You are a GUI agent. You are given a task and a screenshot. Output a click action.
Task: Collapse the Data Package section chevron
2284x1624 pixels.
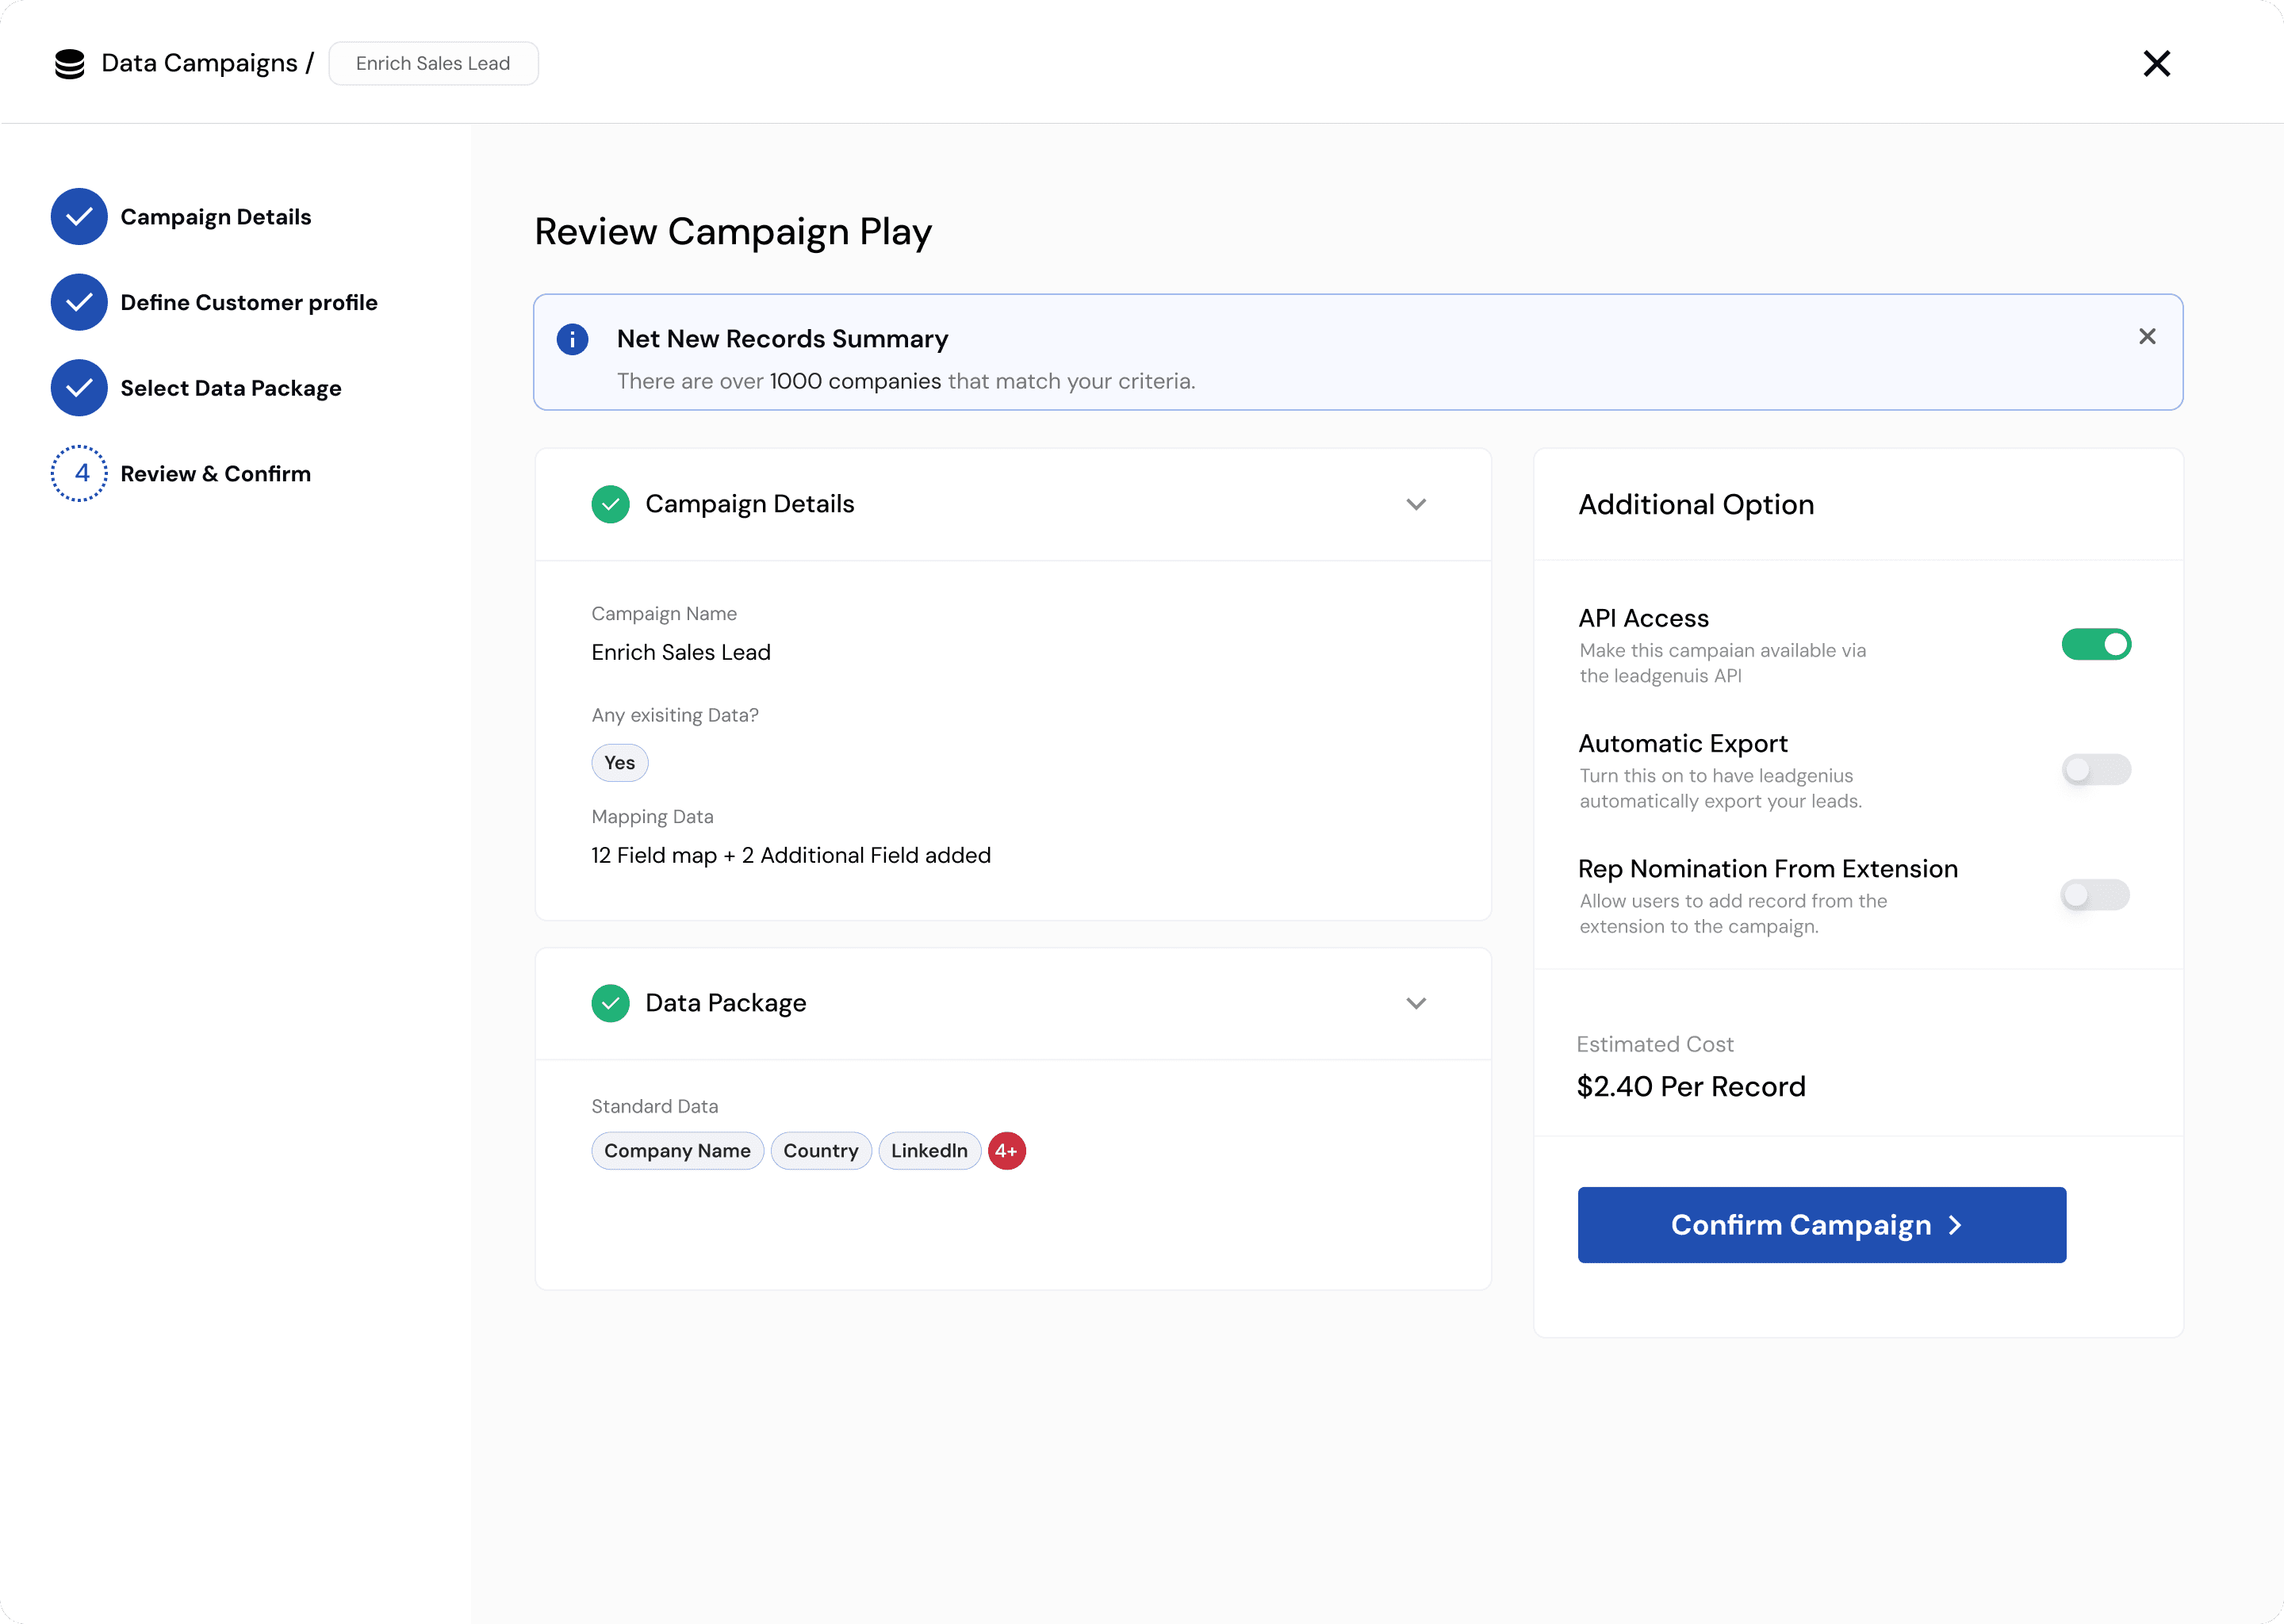click(x=1415, y=1003)
